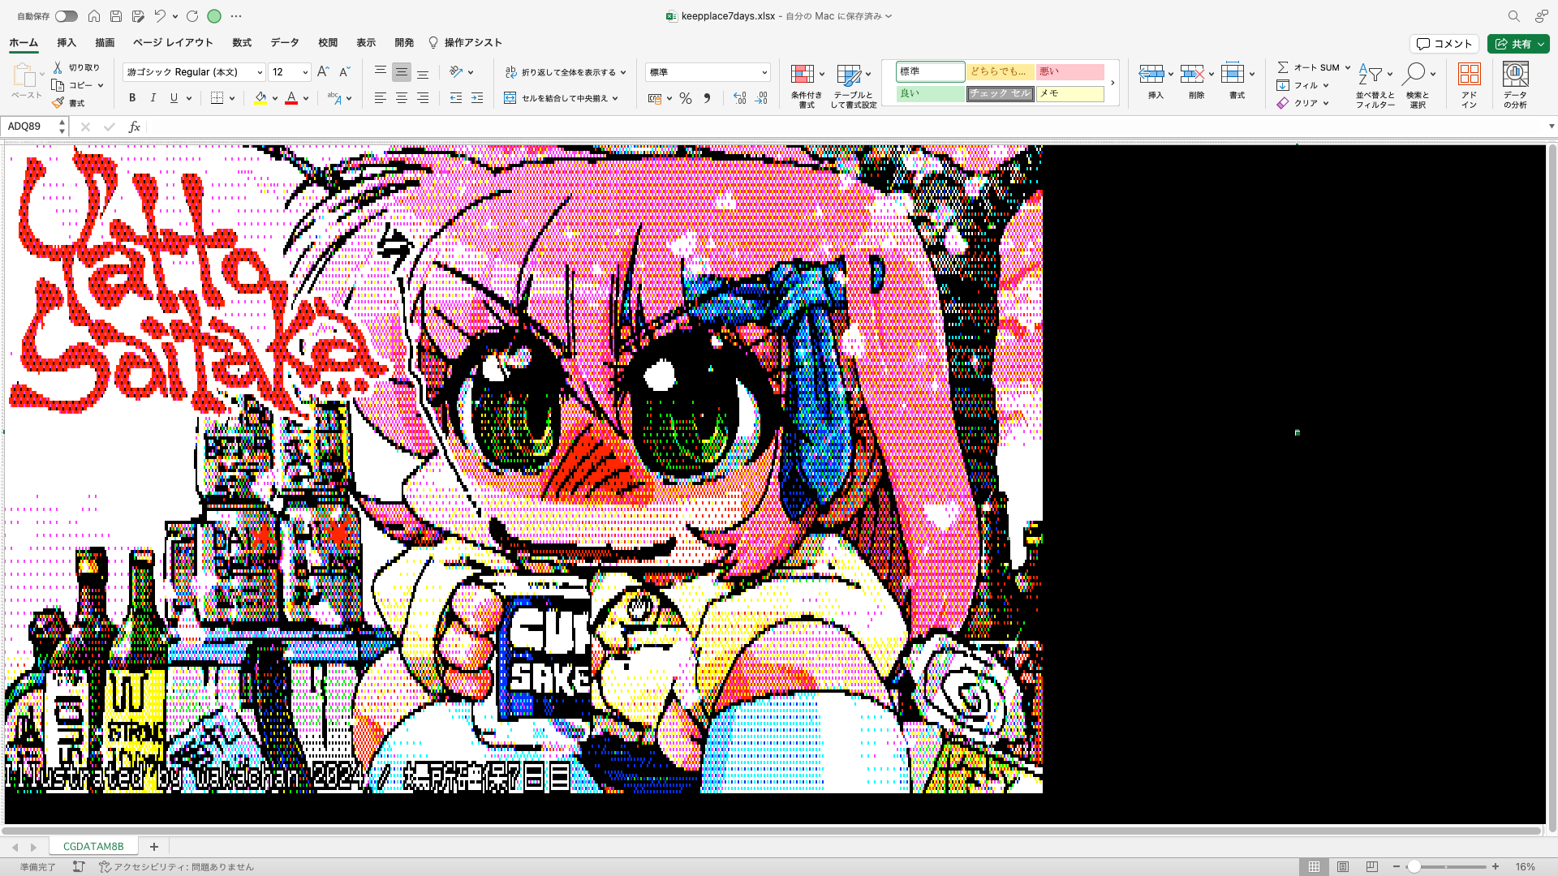Select the 悪い cell style swatch
1558x876 pixels.
(x=1070, y=72)
